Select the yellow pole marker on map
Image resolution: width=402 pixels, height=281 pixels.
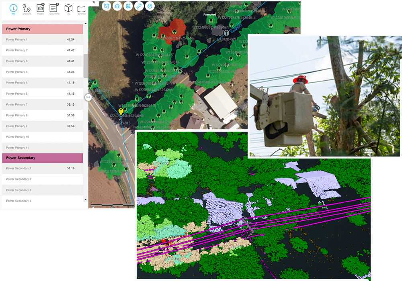[121, 111]
